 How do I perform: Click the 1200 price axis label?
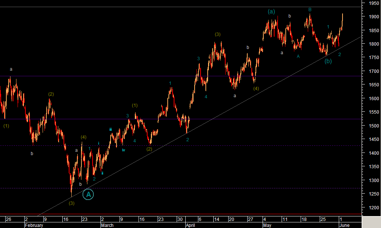[x=374, y=208]
